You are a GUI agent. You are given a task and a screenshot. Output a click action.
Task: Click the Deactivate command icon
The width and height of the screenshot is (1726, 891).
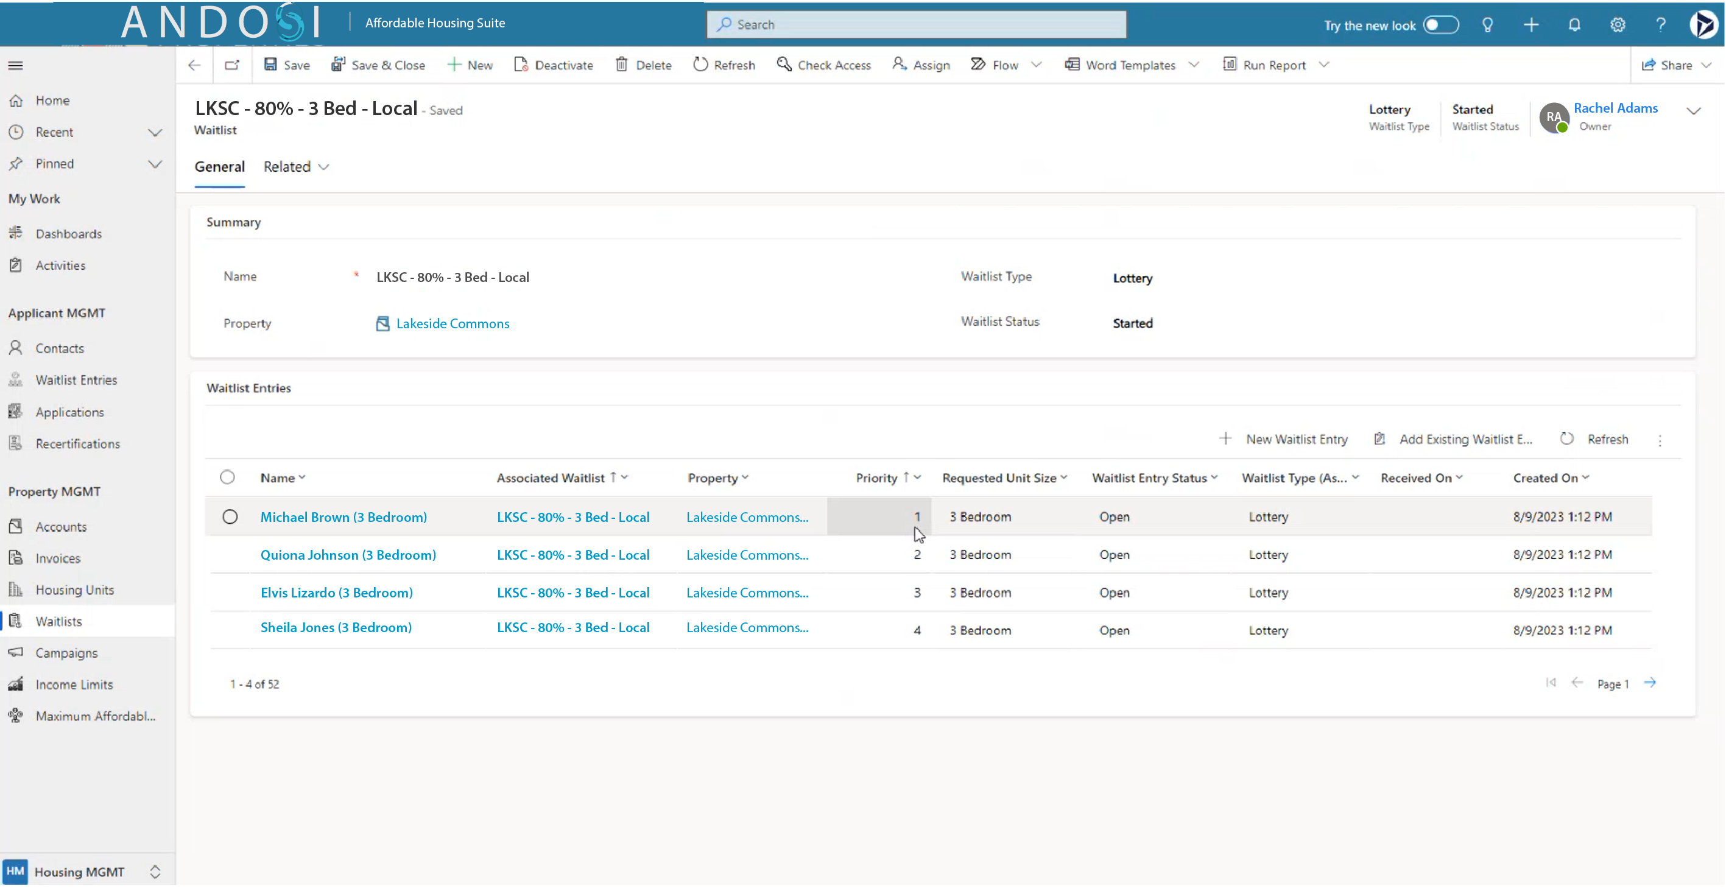tap(521, 65)
